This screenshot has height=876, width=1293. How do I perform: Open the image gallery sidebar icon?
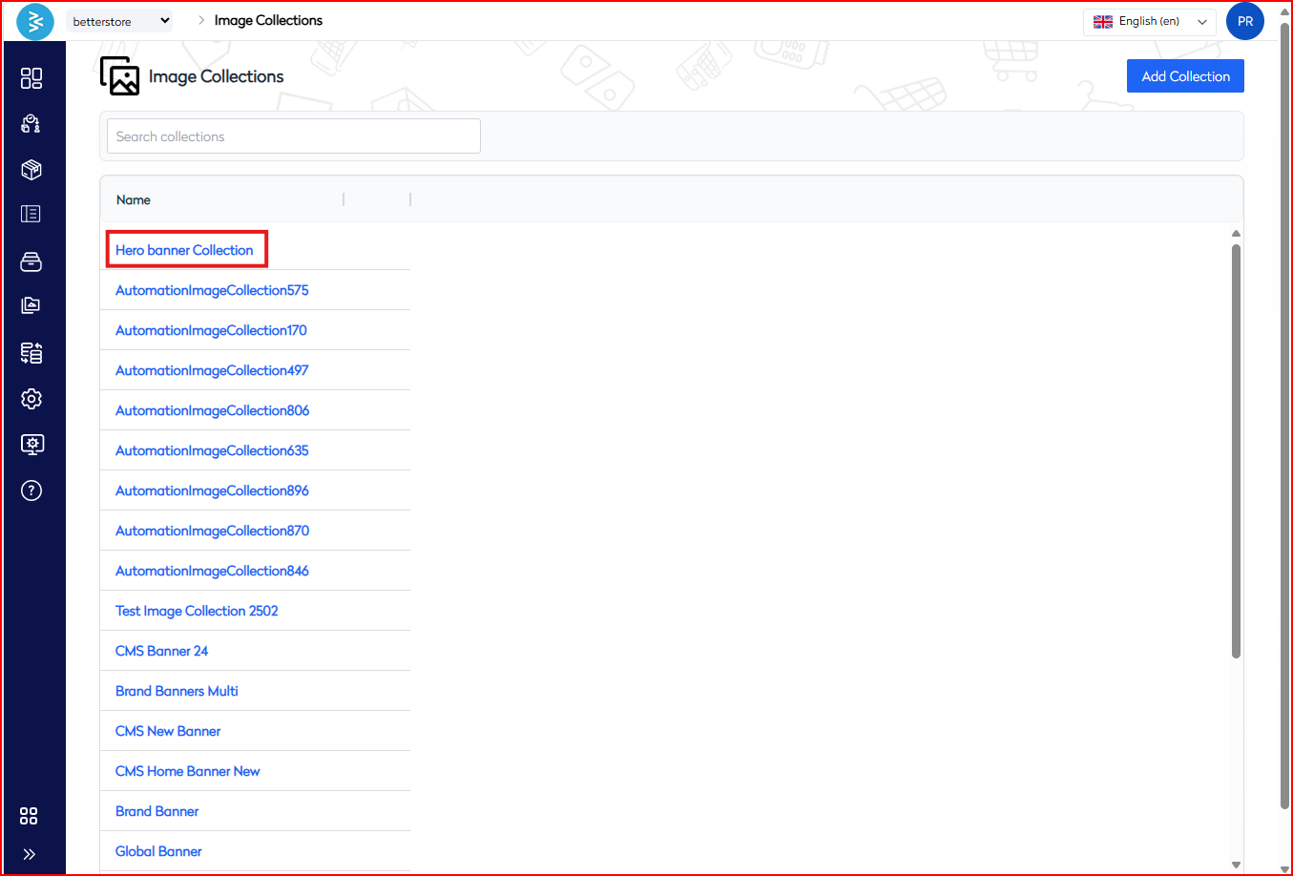tap(31, 306)
